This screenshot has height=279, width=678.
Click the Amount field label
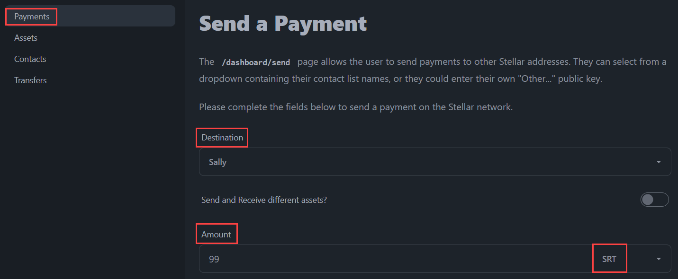[217, 234]
